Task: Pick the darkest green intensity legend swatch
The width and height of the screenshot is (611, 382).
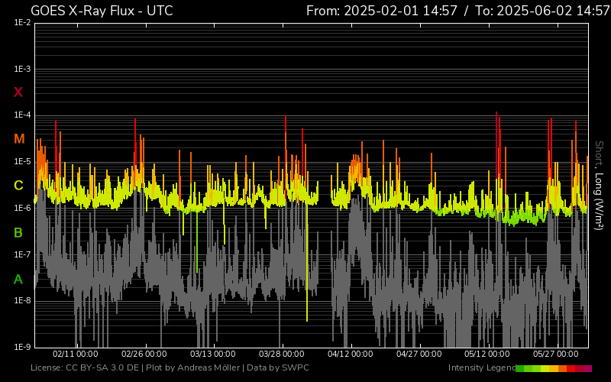Action: click(520, 368)
